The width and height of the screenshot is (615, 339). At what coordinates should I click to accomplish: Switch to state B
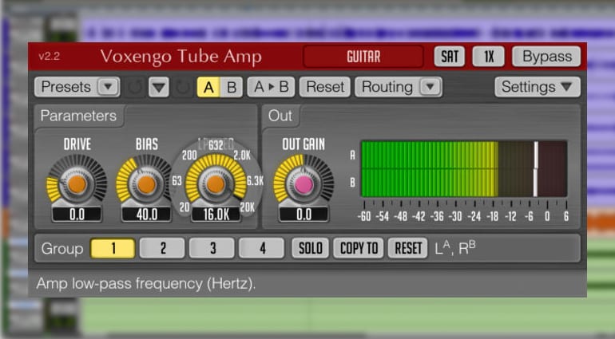click(232, 87)
